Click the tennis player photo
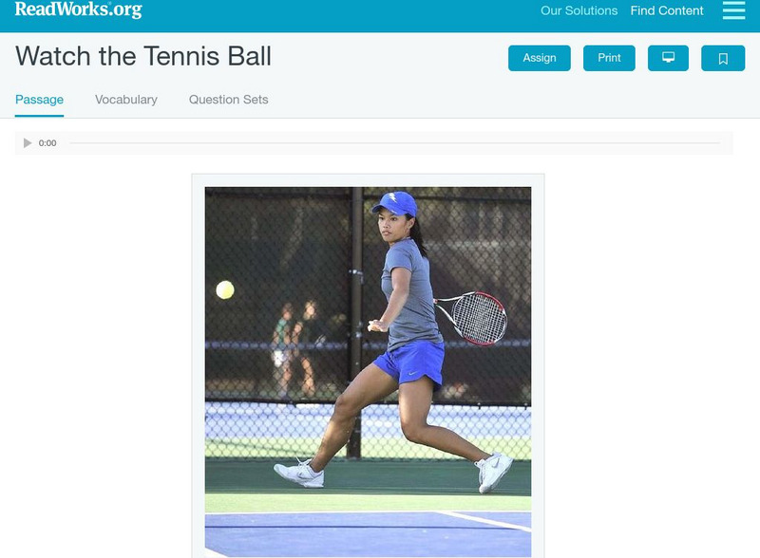The image size is (760, 558). click(x=368, y=372)
